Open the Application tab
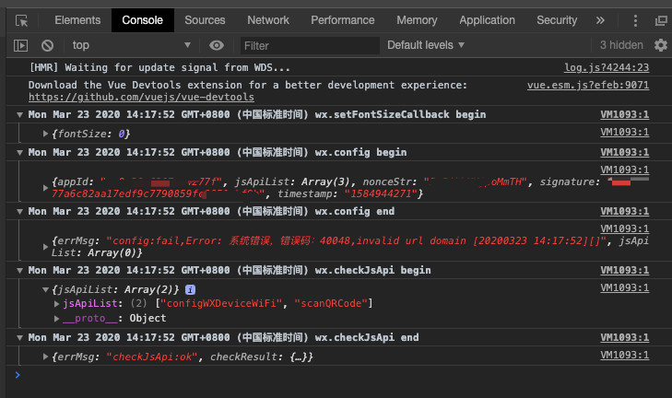 (x=487, y=20)
